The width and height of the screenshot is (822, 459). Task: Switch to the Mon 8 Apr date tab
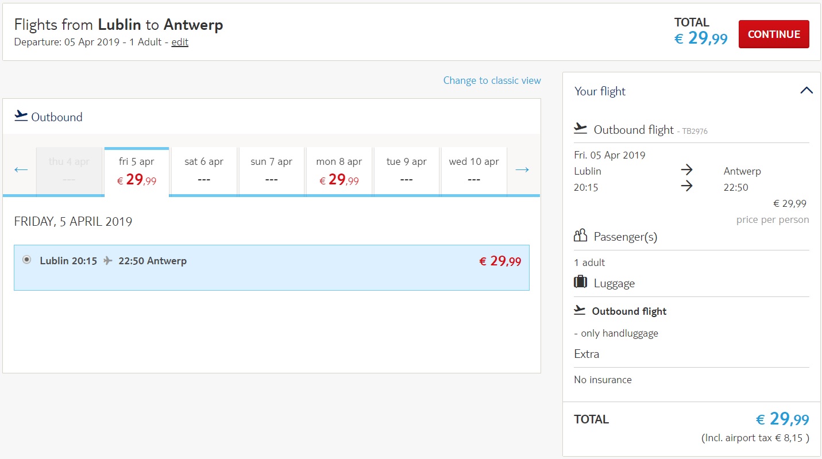(x=339, y=172)
